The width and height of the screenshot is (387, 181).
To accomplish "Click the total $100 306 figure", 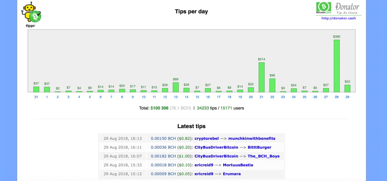I will [x=159, y=108].
